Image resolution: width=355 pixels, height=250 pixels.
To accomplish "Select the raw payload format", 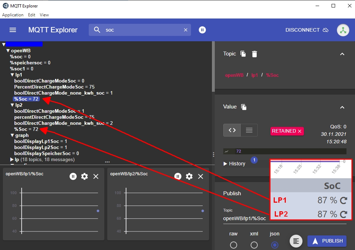I will [234, 245].
